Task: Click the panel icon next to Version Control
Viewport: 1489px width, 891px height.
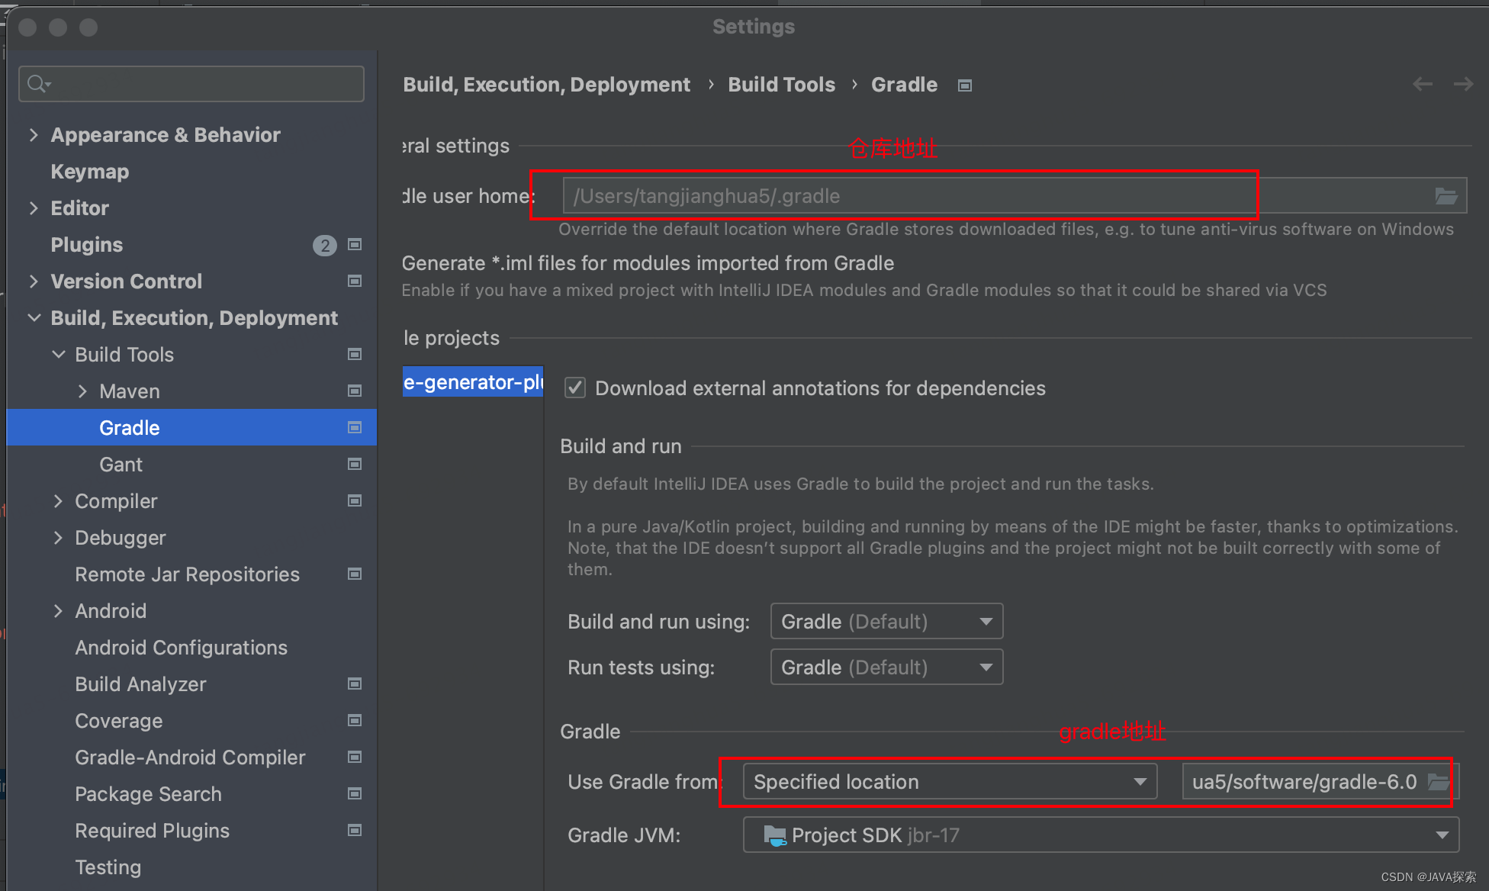Action: click(x=354, y=281)
